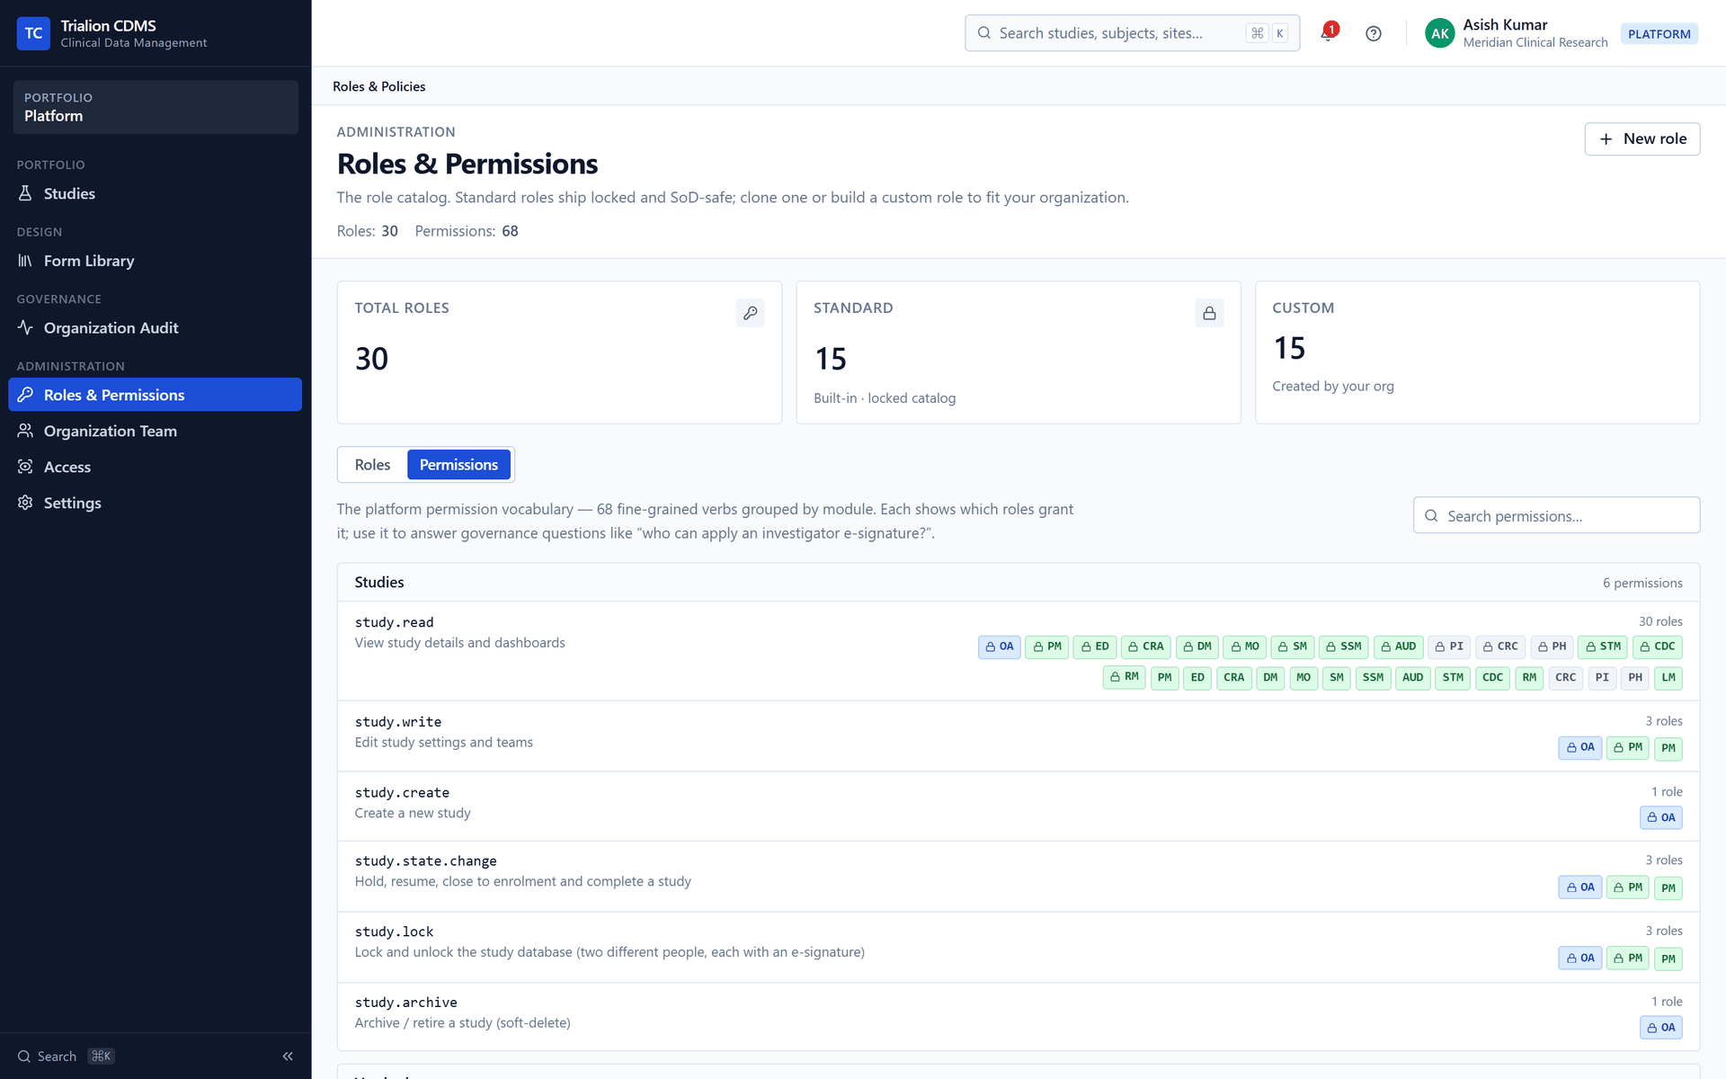
Task: Click the locked OA badge for study.archive
Action: coord(1660,1028)
